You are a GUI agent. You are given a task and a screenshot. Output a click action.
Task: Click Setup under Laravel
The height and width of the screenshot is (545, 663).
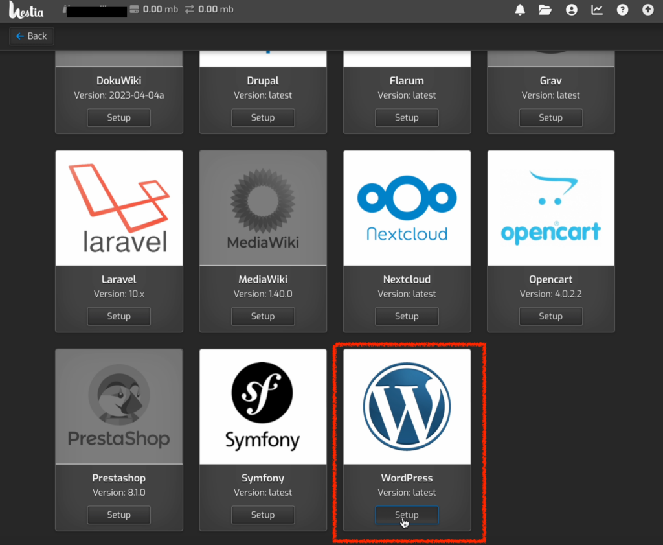click(x=119, y=316)
